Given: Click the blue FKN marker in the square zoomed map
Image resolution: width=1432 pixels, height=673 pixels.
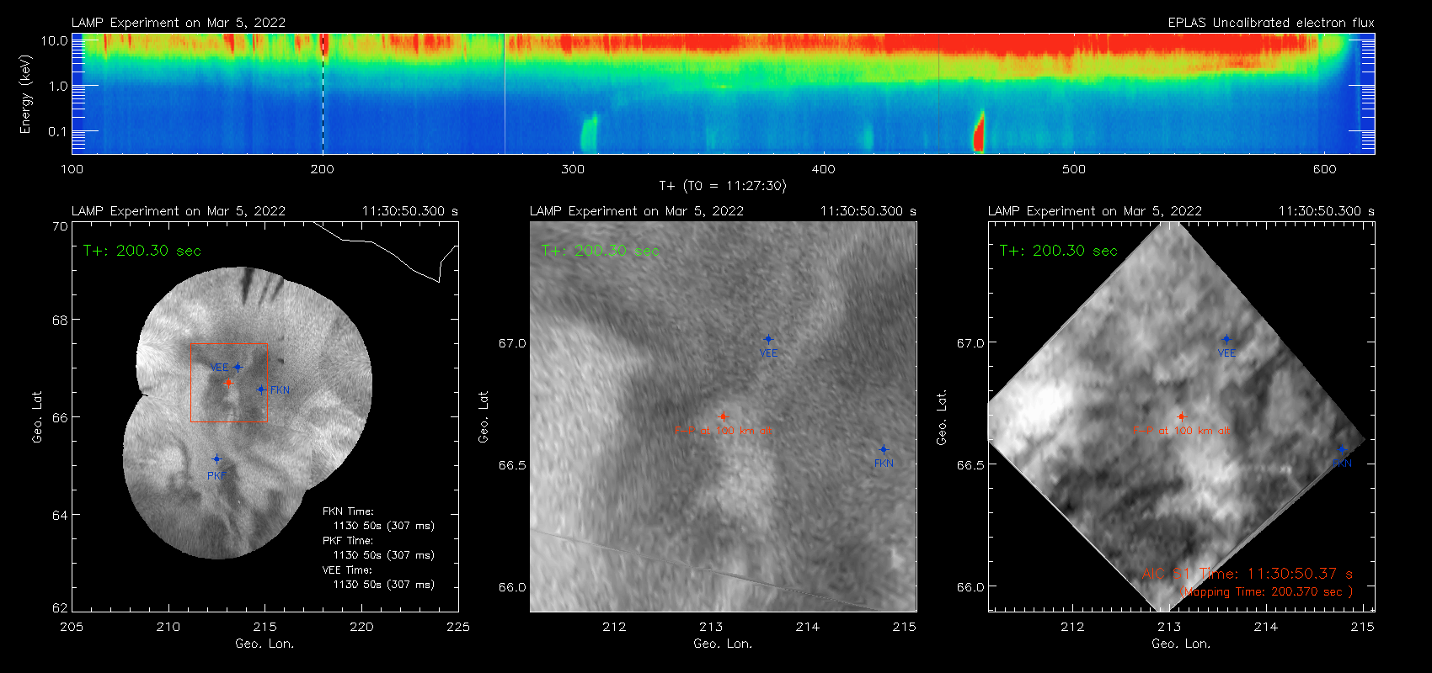Looking at the screenshot, I should (x=884, y=450).
